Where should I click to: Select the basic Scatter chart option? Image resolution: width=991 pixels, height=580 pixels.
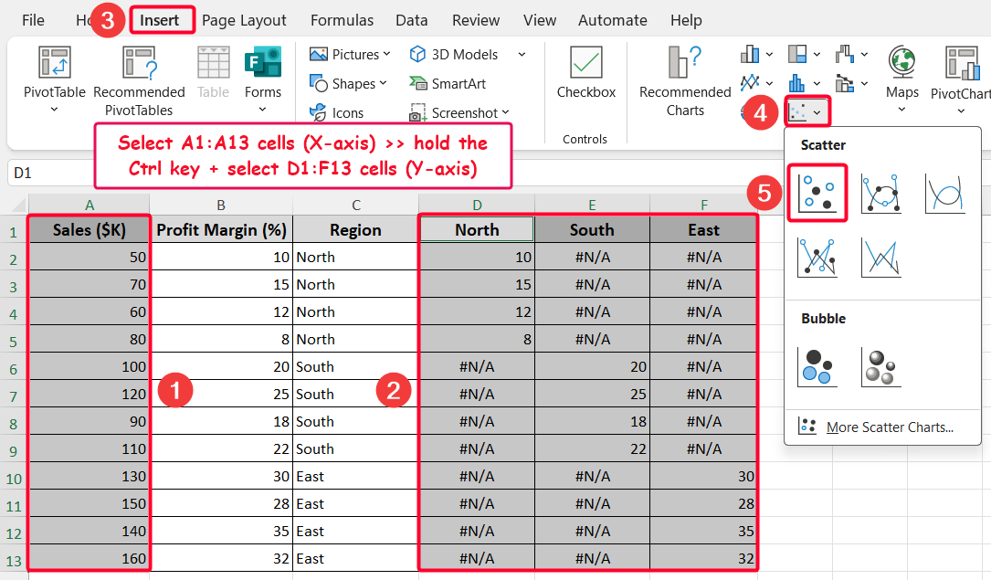tap(817, 193)
